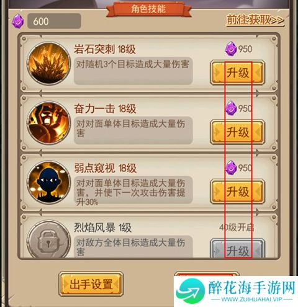Click the 40级开启 unlock label

click(237, 228)
